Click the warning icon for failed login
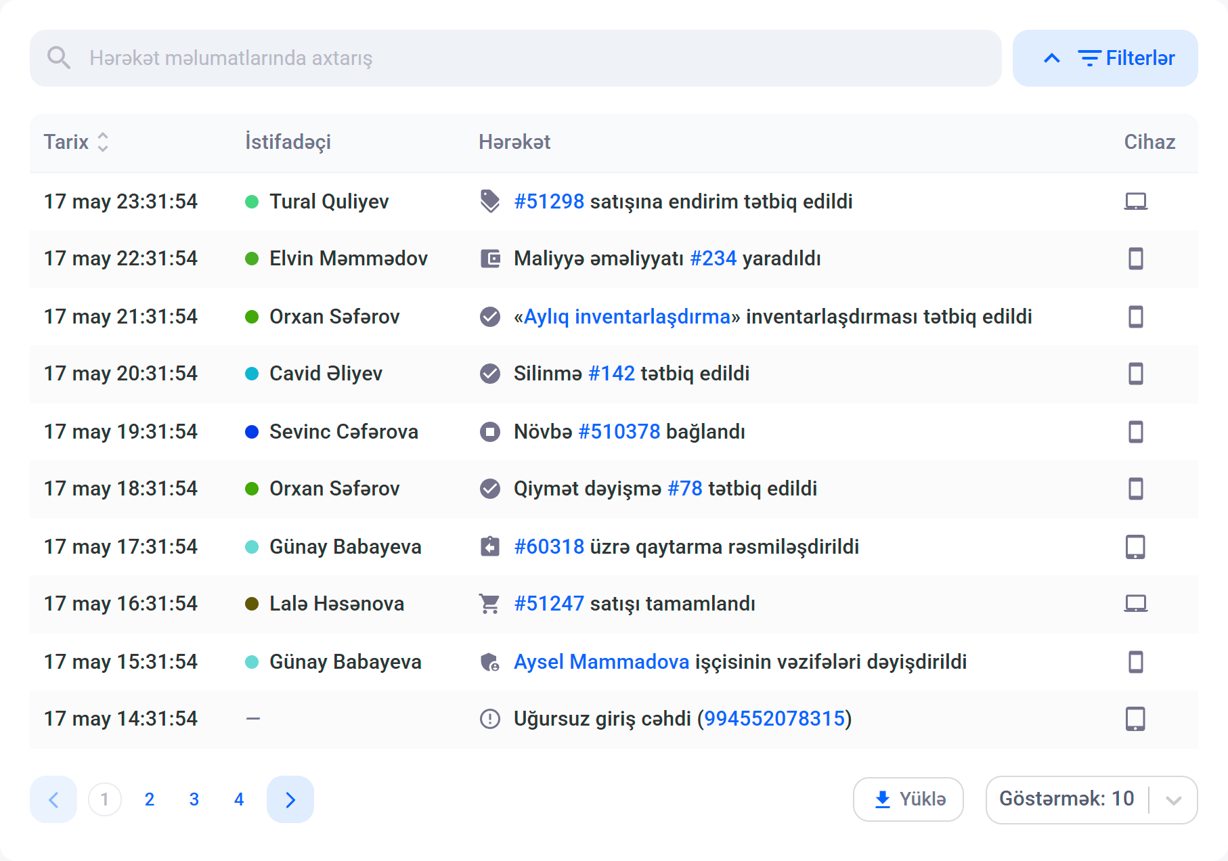 coord(489,719)
